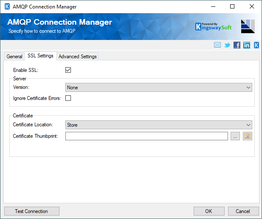
Task: Click the Certificate Thumbprint input field
Action: pyautogui.click(x=146, y=136)
